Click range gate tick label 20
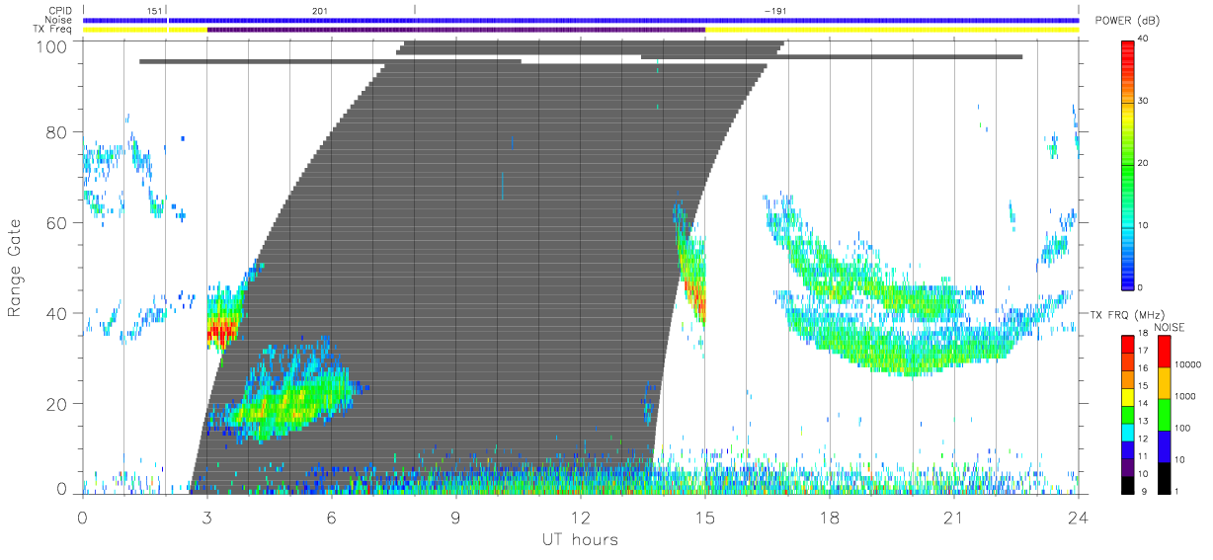 coord(58,404)
